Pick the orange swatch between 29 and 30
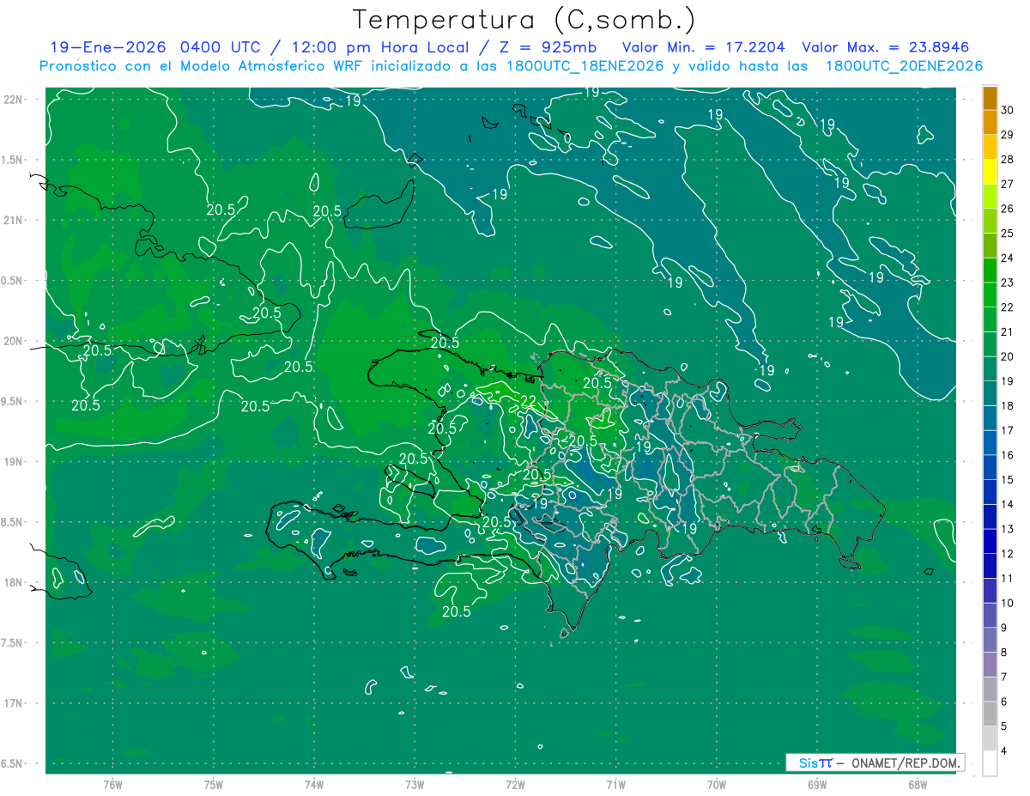 point(990,123)
